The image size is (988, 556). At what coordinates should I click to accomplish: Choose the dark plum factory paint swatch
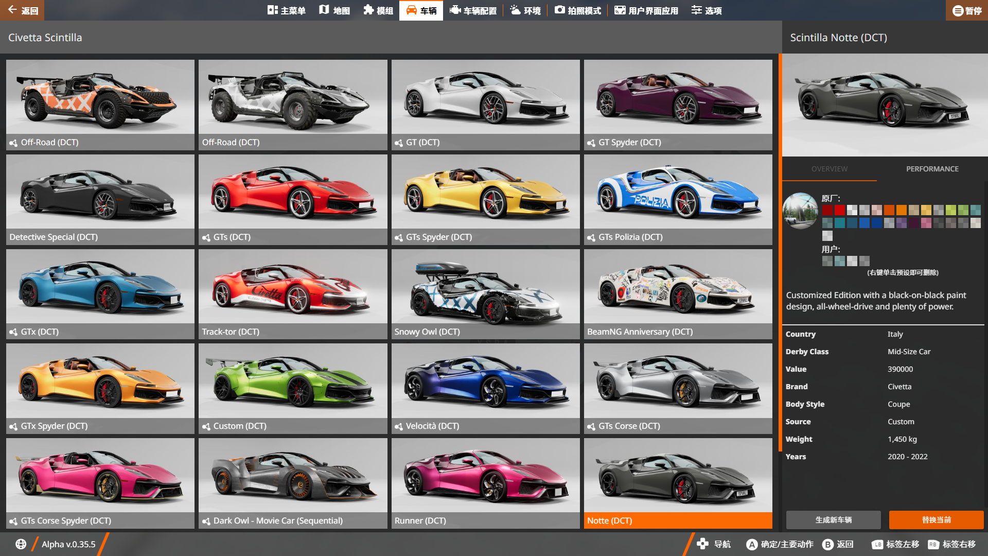pos(913,223)
